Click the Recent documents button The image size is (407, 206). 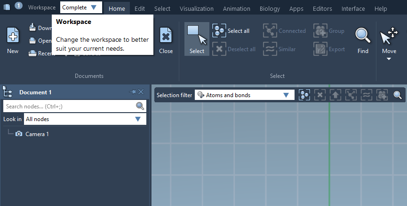(41, 53)
